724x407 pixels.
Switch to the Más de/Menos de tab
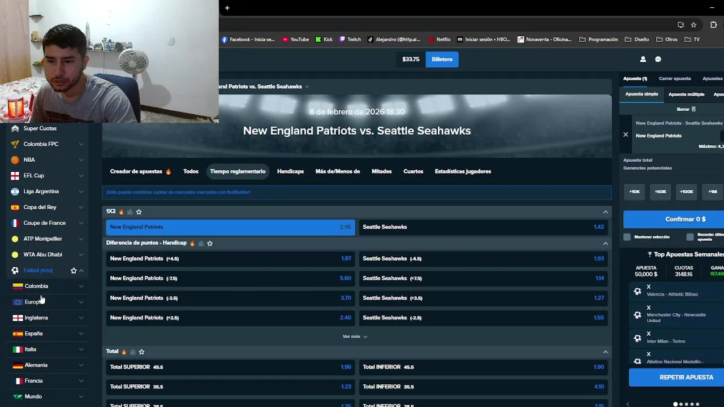coord(338,171)
